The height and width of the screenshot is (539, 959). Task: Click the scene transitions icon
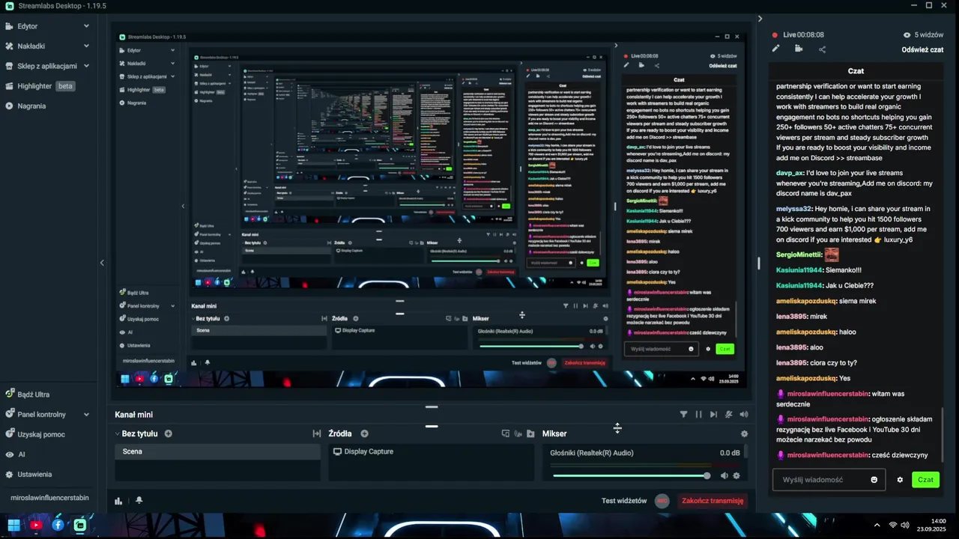coord(317,433)
